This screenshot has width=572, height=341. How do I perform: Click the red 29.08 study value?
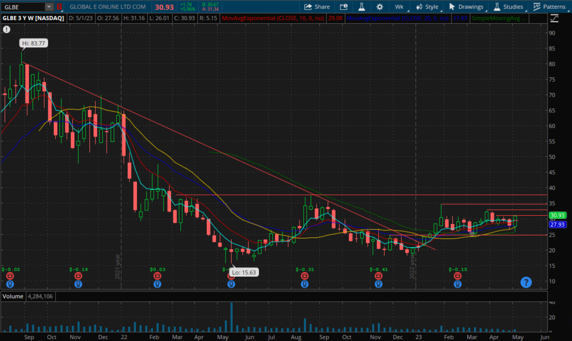click(x=335, y=18)
